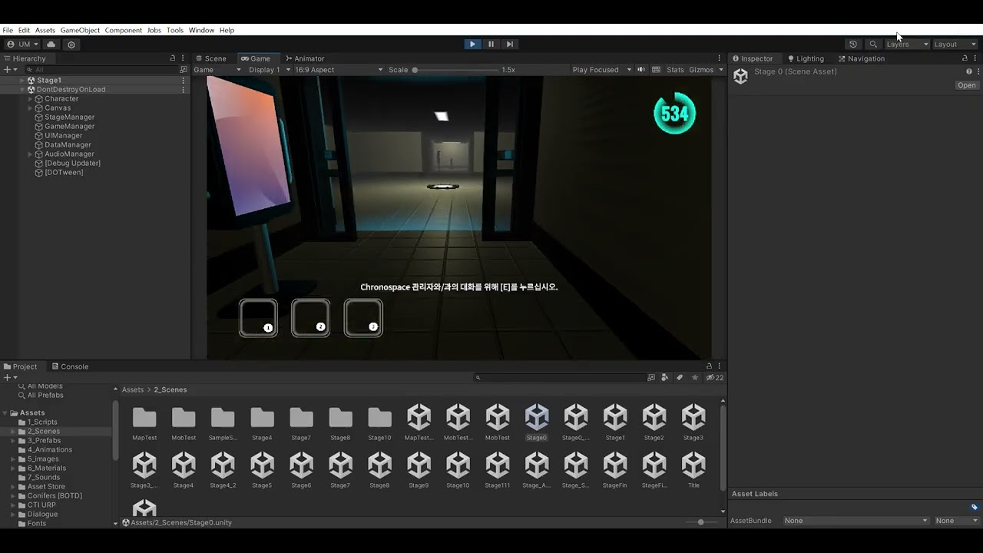Switch to the Lighting tab
Image resolution: width=983 pixels, height=553 pixels.
pos(806,58)
